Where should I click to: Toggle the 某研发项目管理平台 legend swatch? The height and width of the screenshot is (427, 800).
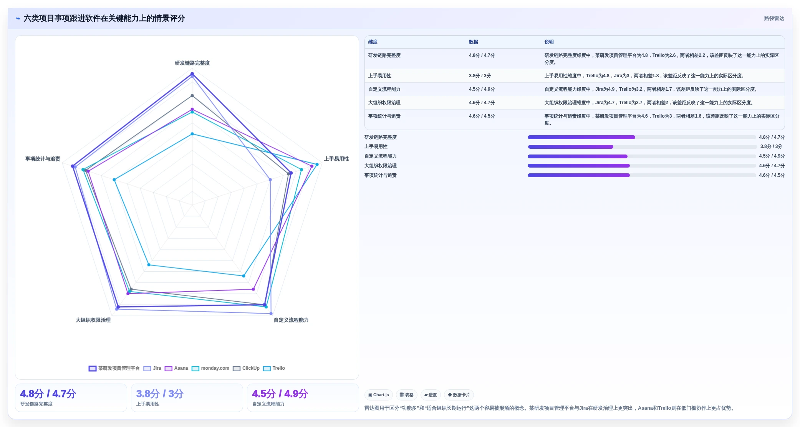tap(93, 368)
